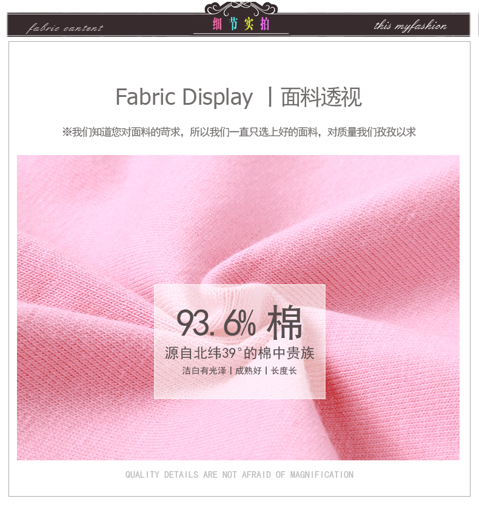Click the translucent info overlay box

(x=239, y=342)
